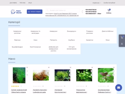Open category Плаваючі рослини
The height and width of the screenshot is (94, 125).
coord(90,32)
